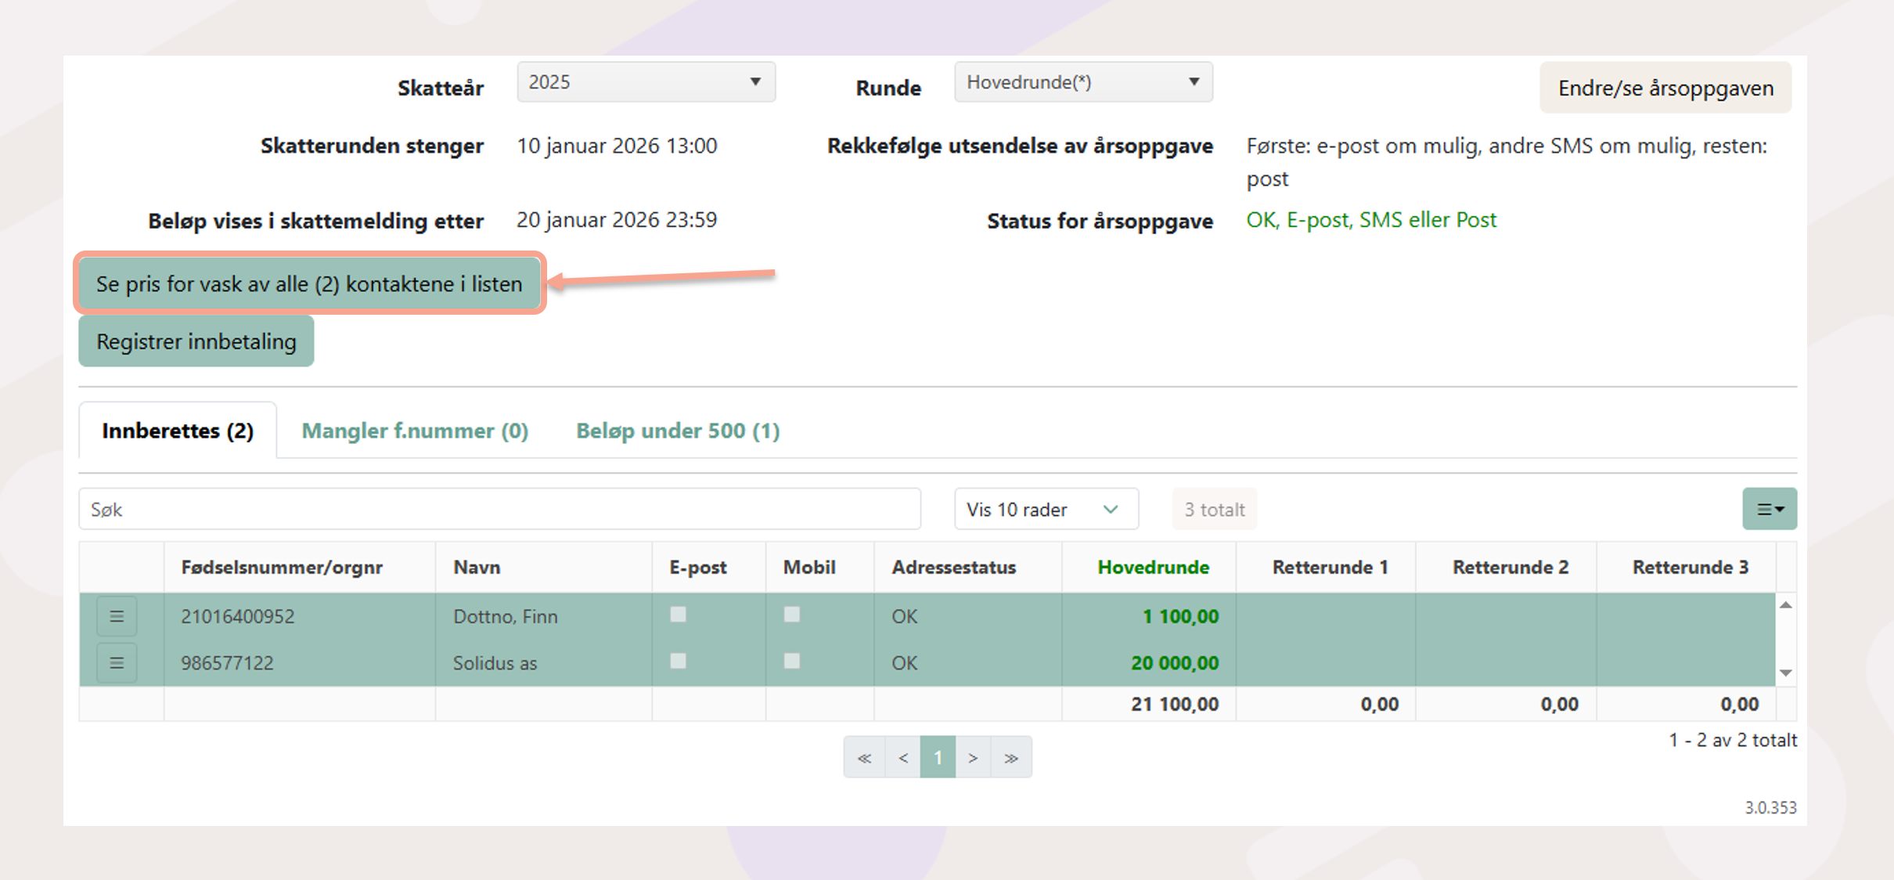Click Endre/se årsoppgaven button
1894x880 pixels.
(1665, 88)
